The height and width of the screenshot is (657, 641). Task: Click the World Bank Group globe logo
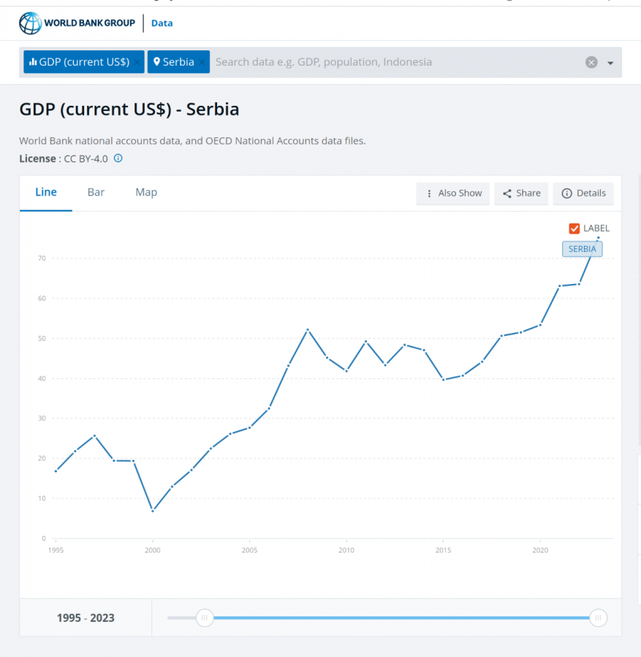pos(31,23)
